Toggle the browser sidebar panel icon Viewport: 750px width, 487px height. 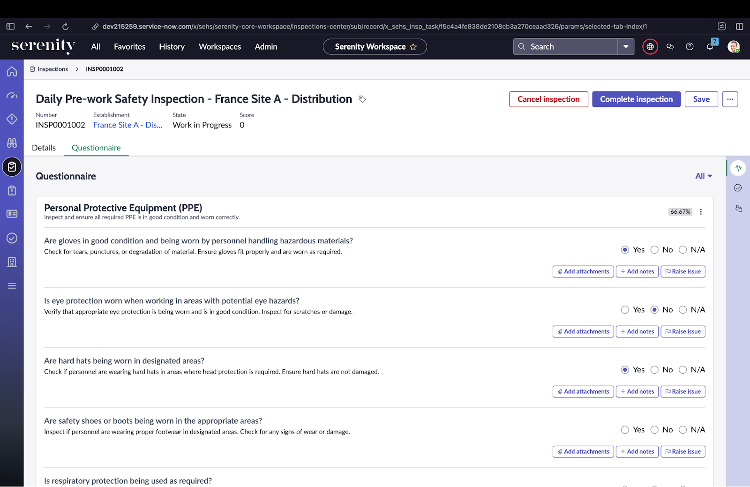tap(10, 27)
